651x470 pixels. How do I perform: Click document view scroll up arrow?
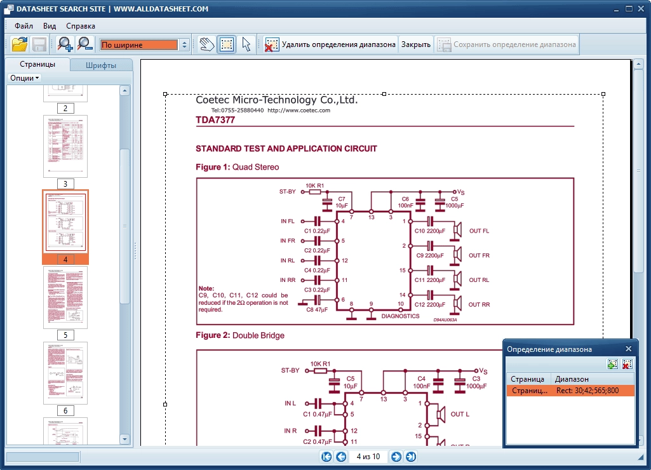638,64
